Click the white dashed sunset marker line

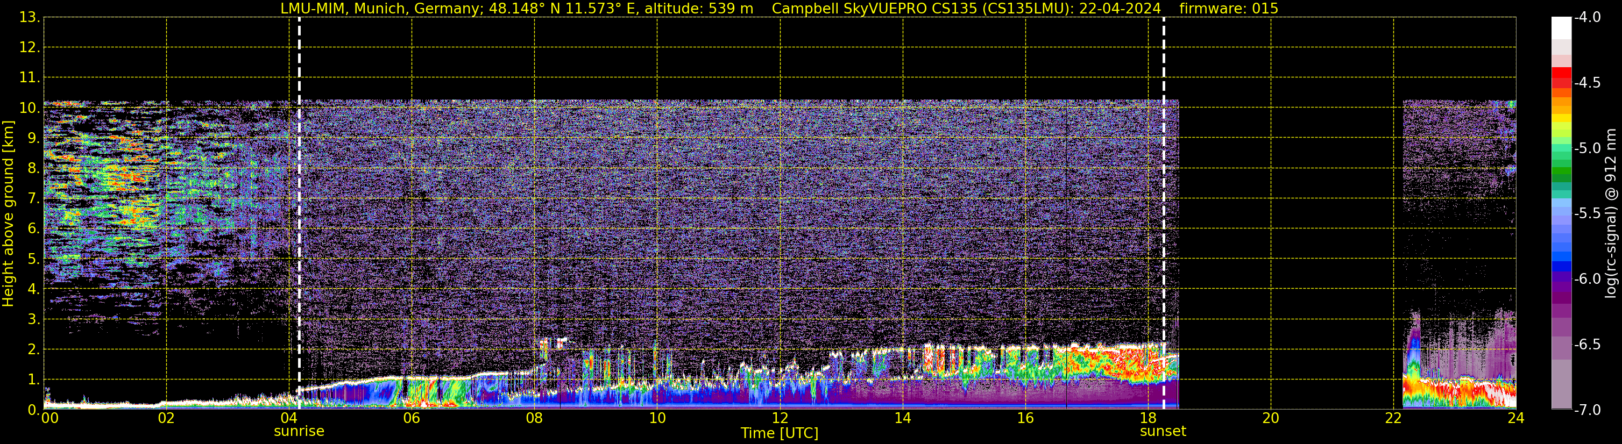point(1164,213)
